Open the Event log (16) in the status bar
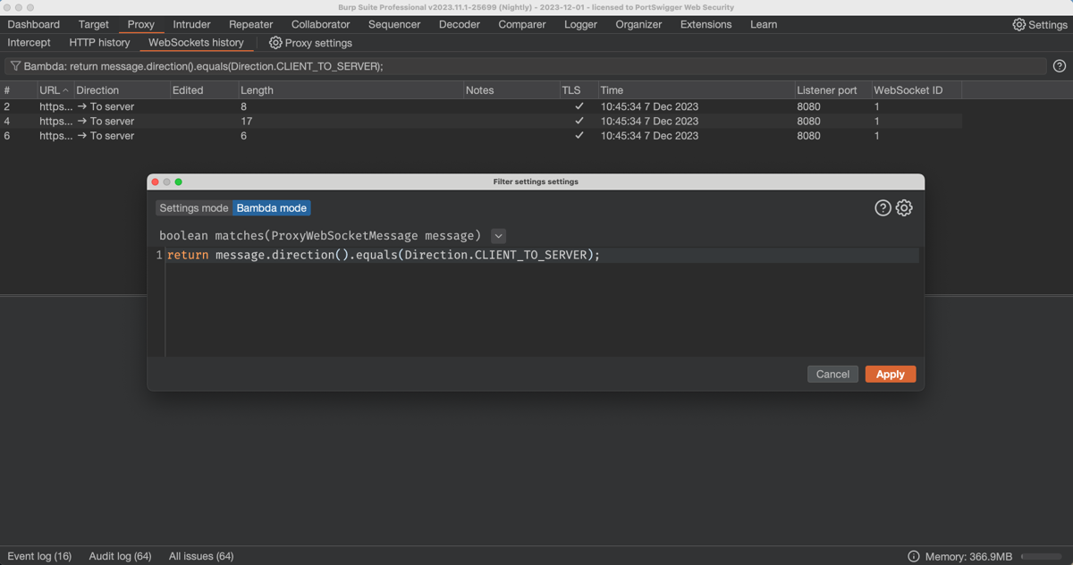Image resolution: width=1073 pixels, height=565 pixels. click(39, 556)
